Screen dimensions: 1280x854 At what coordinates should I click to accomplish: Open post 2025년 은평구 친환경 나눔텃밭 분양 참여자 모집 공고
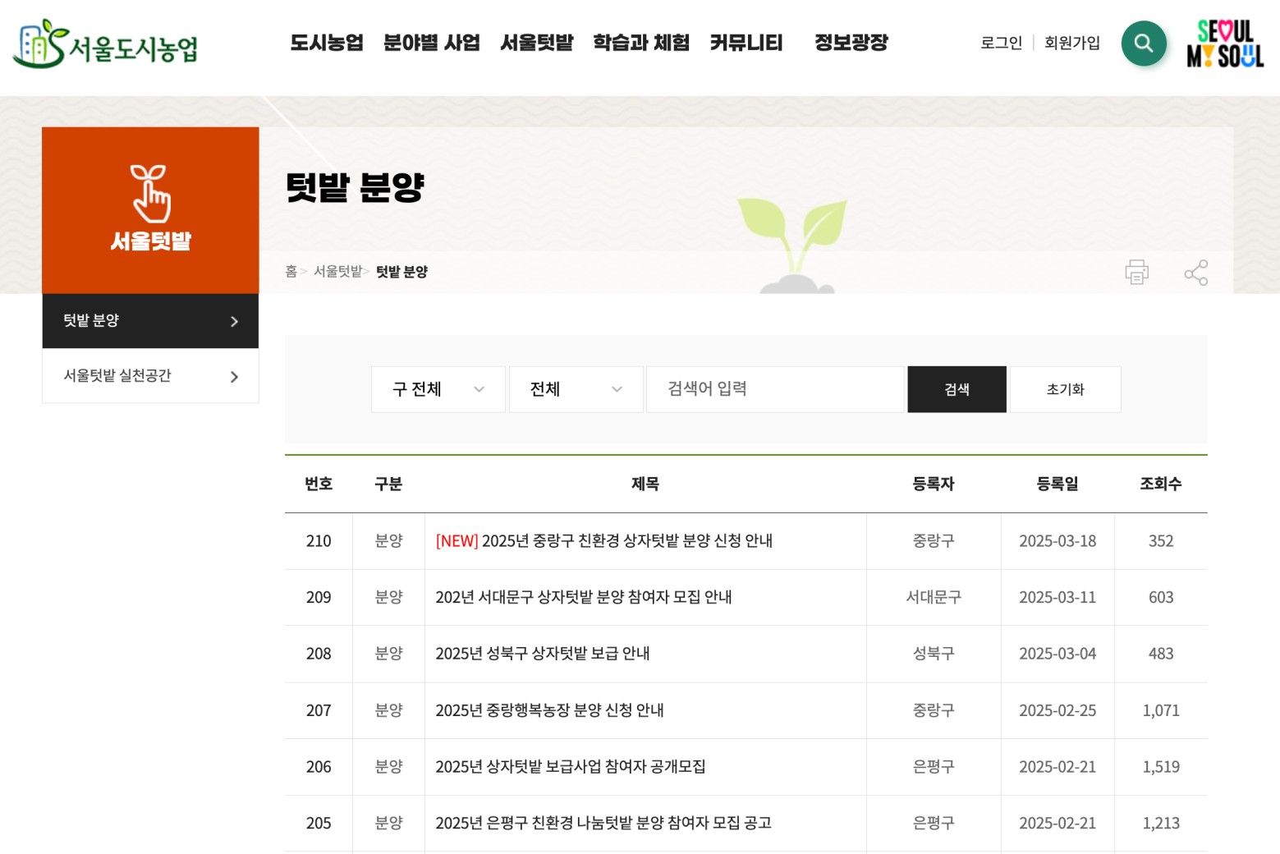pos(603,823)
